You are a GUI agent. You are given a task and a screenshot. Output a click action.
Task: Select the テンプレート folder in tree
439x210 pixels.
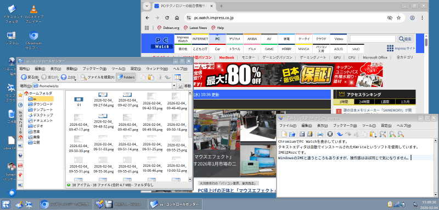coord(40,109)
